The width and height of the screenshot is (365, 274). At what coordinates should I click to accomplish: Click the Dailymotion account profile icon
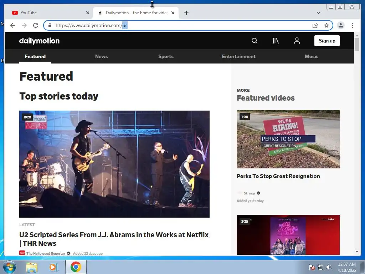click(x=297, y=41)
